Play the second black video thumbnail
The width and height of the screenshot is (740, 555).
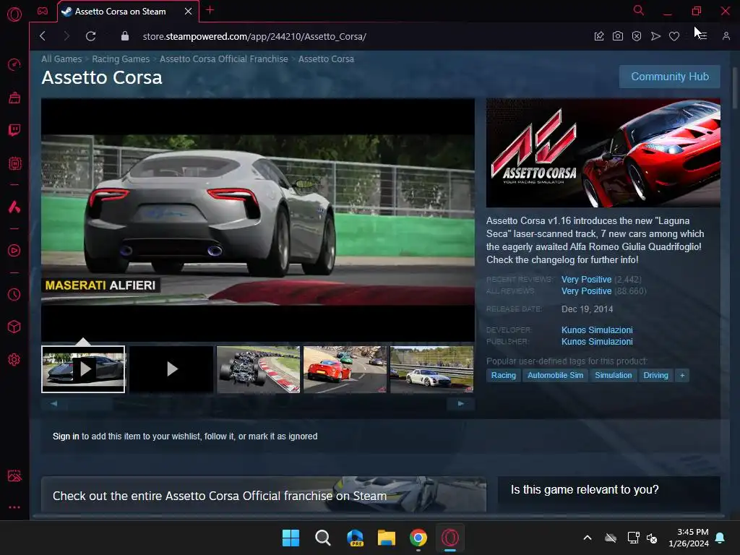pyautogui.click(x=172, y=369)
